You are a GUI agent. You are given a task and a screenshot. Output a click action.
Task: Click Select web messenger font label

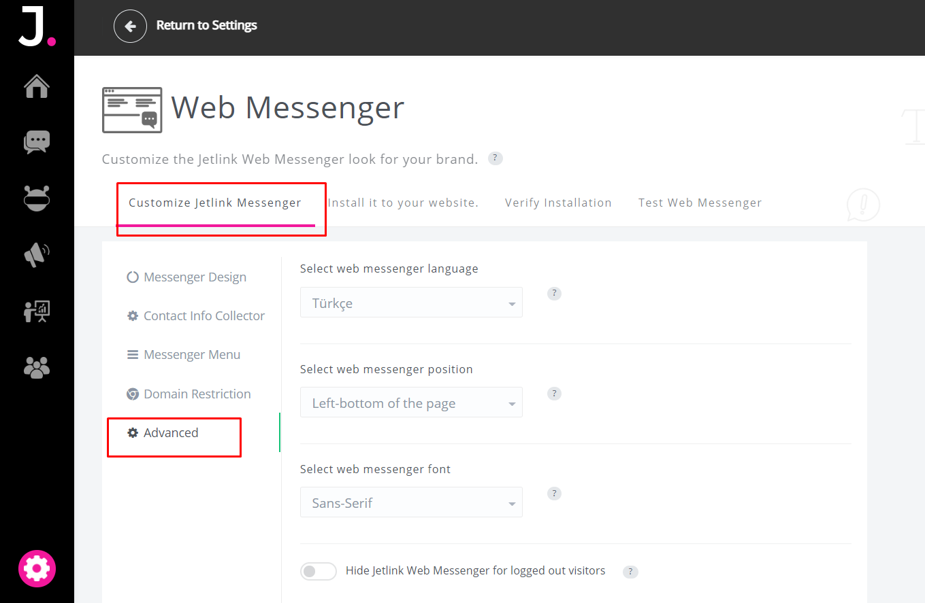click(375, 469)
